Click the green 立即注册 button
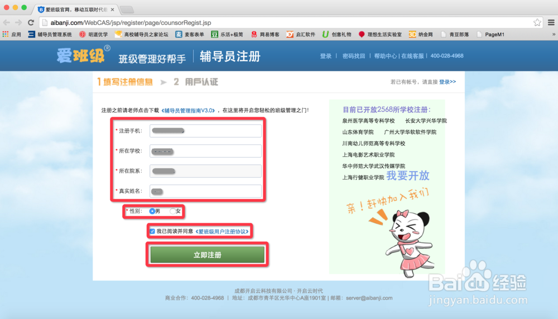 [208, 255]
